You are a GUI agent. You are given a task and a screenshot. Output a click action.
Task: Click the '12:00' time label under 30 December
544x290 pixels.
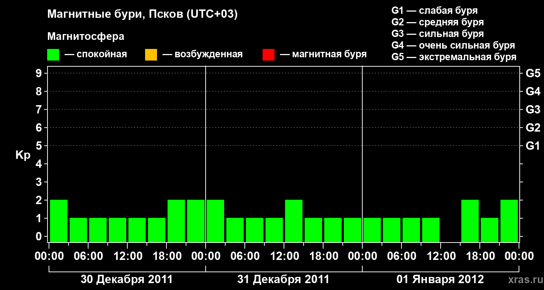coord(127,256)
